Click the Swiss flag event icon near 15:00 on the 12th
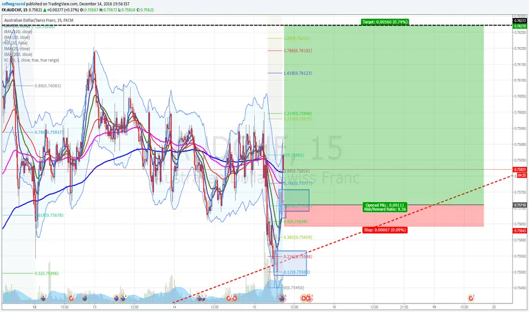Image resolution: width=529 pixels, height=312 pixels. coord(71,298)
